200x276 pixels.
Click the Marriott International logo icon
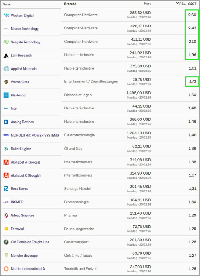(x=6, y=269)
